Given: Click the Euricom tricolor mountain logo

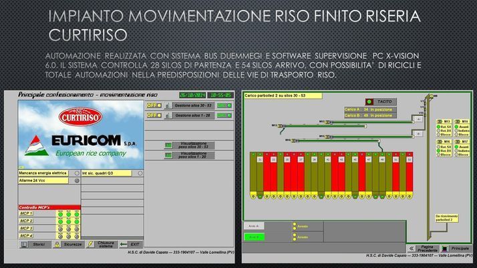Looking at the screenshot, I should click(x=36, y=145).
